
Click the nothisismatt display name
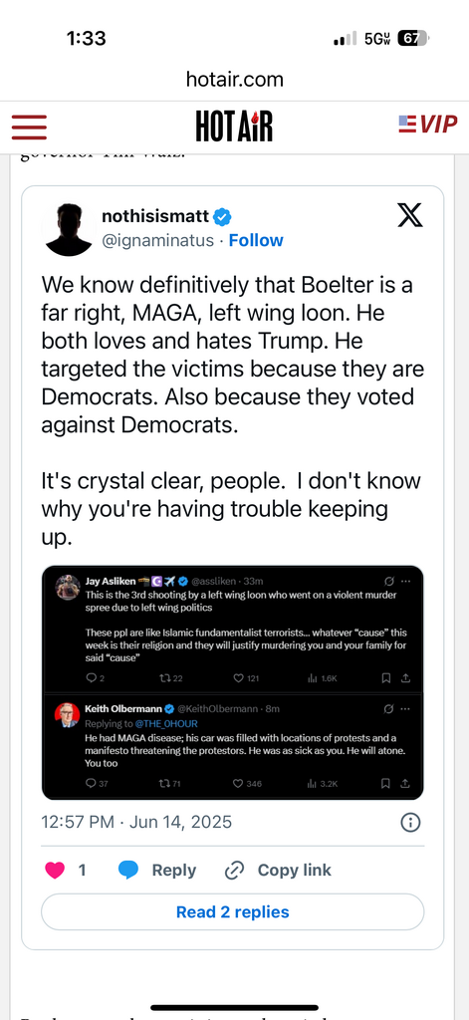pyautogui.click(x=156, y=216)
